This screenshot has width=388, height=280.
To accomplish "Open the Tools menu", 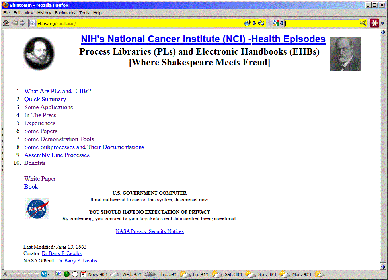I will [84, 13].
